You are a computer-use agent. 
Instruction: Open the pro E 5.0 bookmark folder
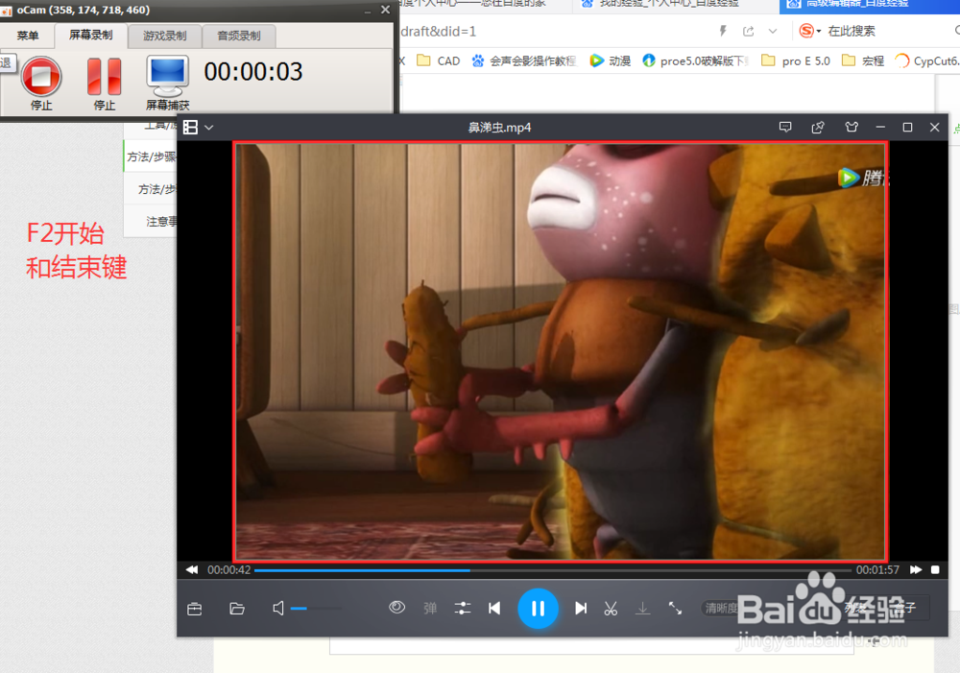796,60
